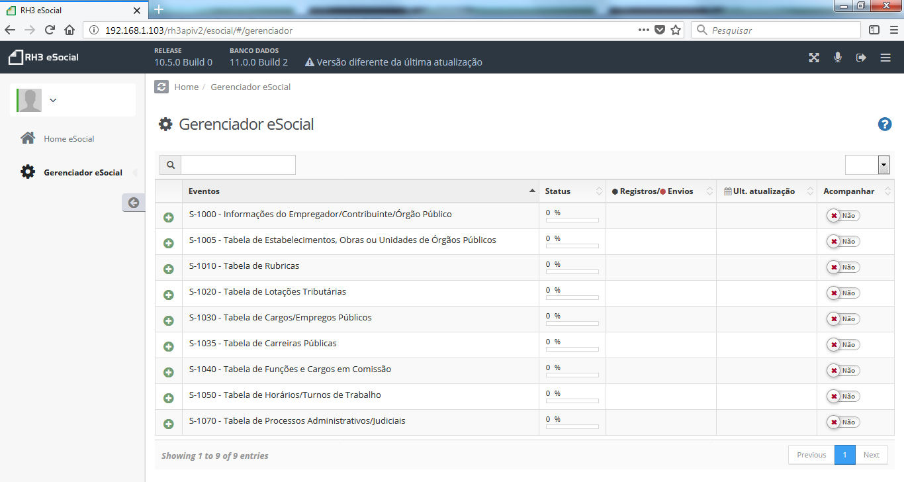Switch on Acompanhar for S-1070 row
904x482 pixels.
[x=842, y=422]
